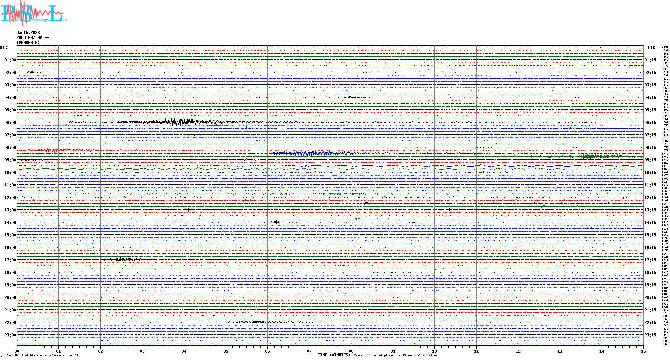Select the 17:15 time label on right

coord(650,260)
